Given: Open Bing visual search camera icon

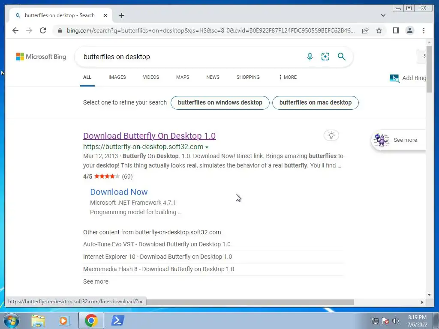Looking at the screenshot, I should [325, 57].
